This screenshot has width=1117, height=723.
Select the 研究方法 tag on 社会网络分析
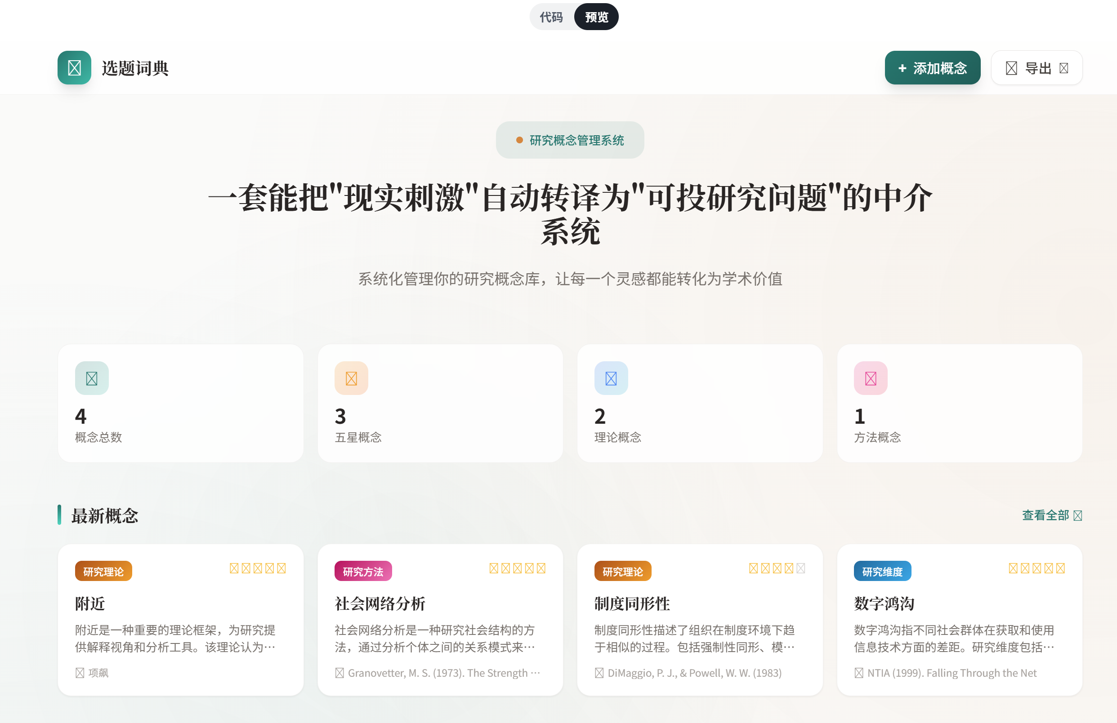(x=363, y=571)
